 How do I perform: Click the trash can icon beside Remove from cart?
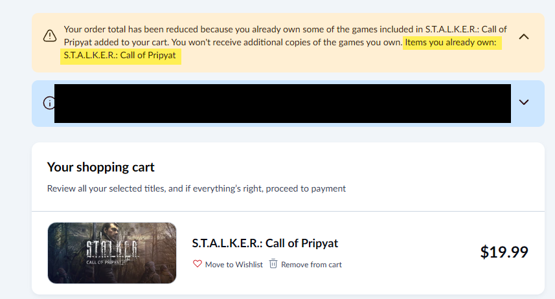[x=273, y=263]
